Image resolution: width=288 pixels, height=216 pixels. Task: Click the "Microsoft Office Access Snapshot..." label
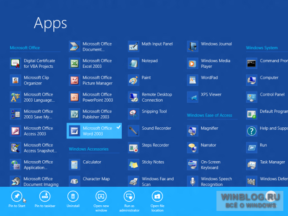(x=40, y=148)
